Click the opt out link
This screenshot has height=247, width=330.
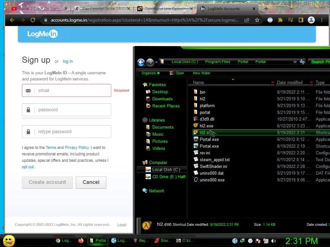[28, 167]
